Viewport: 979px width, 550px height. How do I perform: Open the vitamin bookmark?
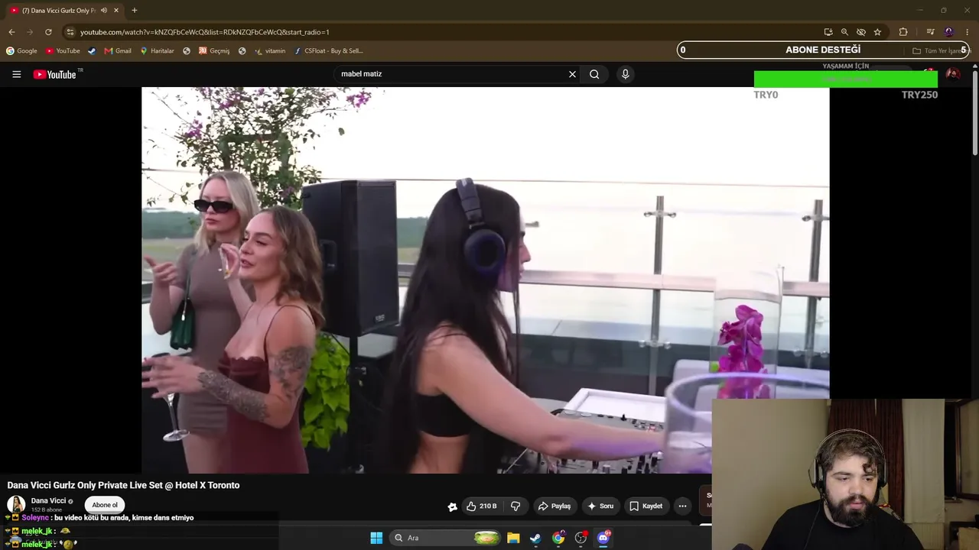270,51
